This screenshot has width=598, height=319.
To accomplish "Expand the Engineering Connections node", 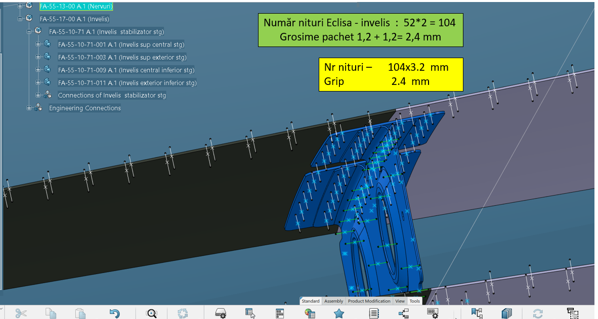I will (x=29, y=108).
